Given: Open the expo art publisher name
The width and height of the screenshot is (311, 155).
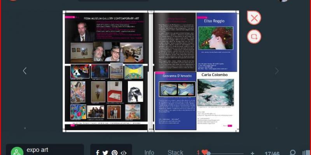Looking at the screenshot, I should click(37, 150).
